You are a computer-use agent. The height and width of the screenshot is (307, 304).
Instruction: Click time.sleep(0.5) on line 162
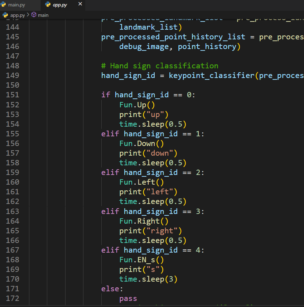(153, 201)
